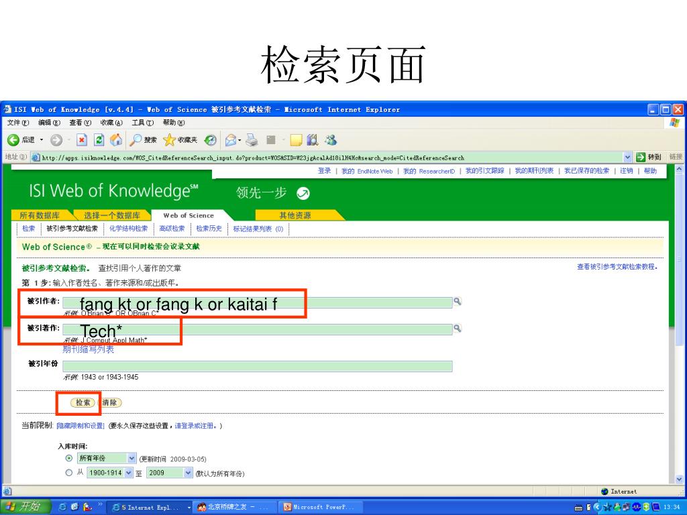687x515 pixels.
Task: Open the 期刊缩写列表 journal abbreviation link
Action: 88,349
